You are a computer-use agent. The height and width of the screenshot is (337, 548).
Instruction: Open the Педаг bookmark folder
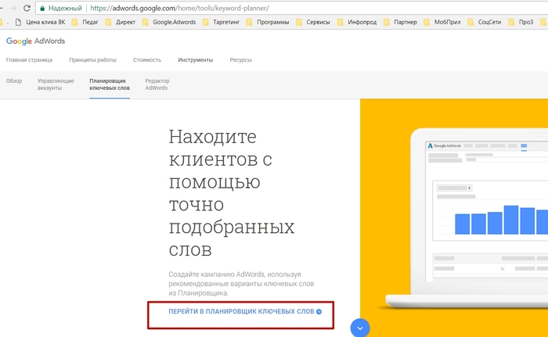click(x=85, y=22)
